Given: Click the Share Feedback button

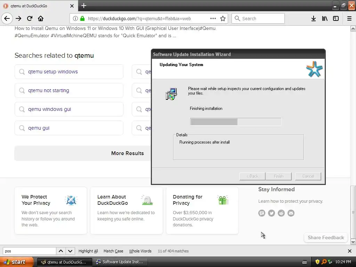Looking at the screenshot, I should point(326,237).
